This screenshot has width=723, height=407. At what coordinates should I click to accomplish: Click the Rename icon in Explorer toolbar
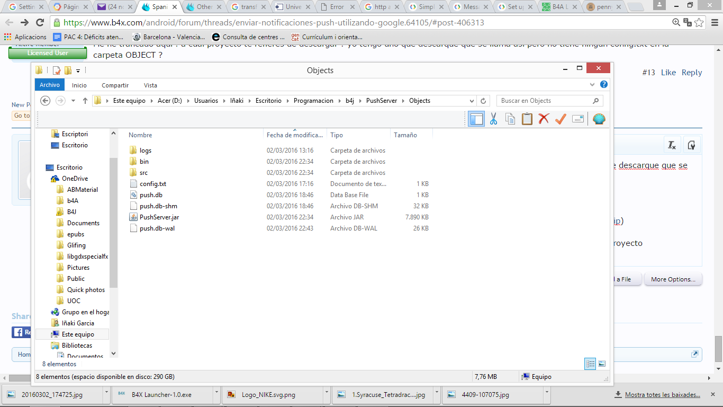click(577, 119)
